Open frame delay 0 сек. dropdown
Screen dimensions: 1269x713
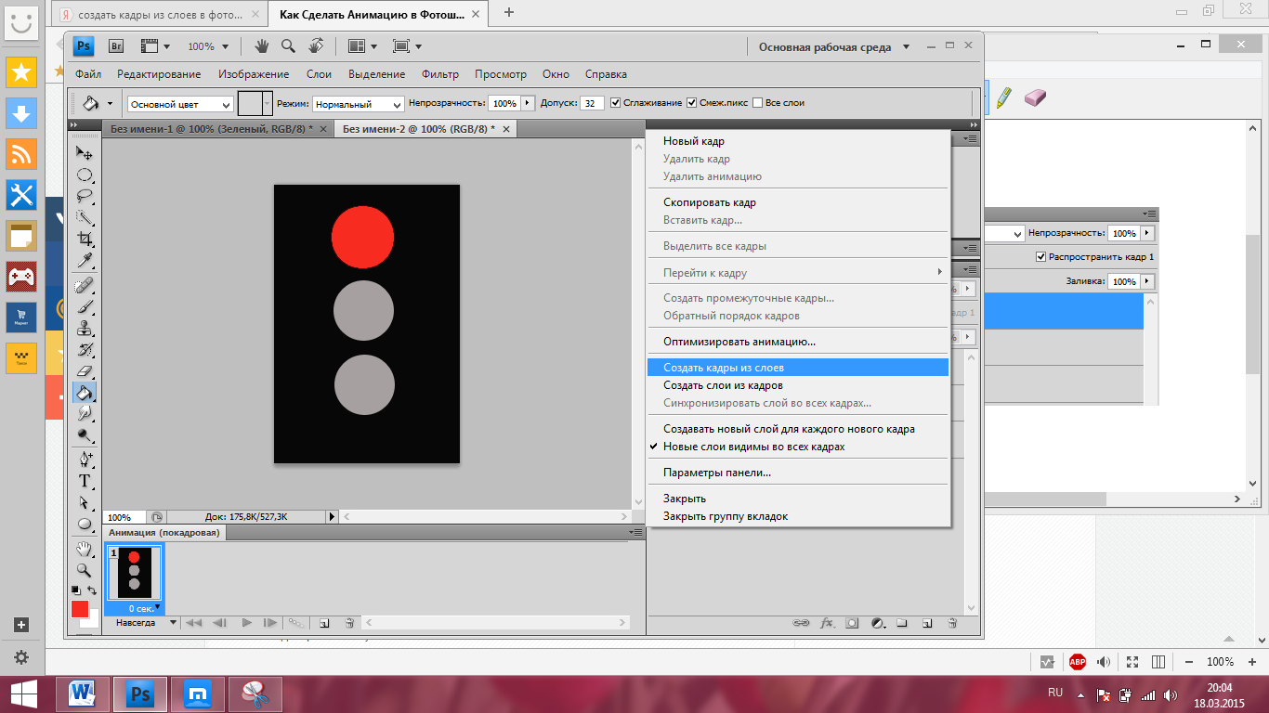point(145,608)
